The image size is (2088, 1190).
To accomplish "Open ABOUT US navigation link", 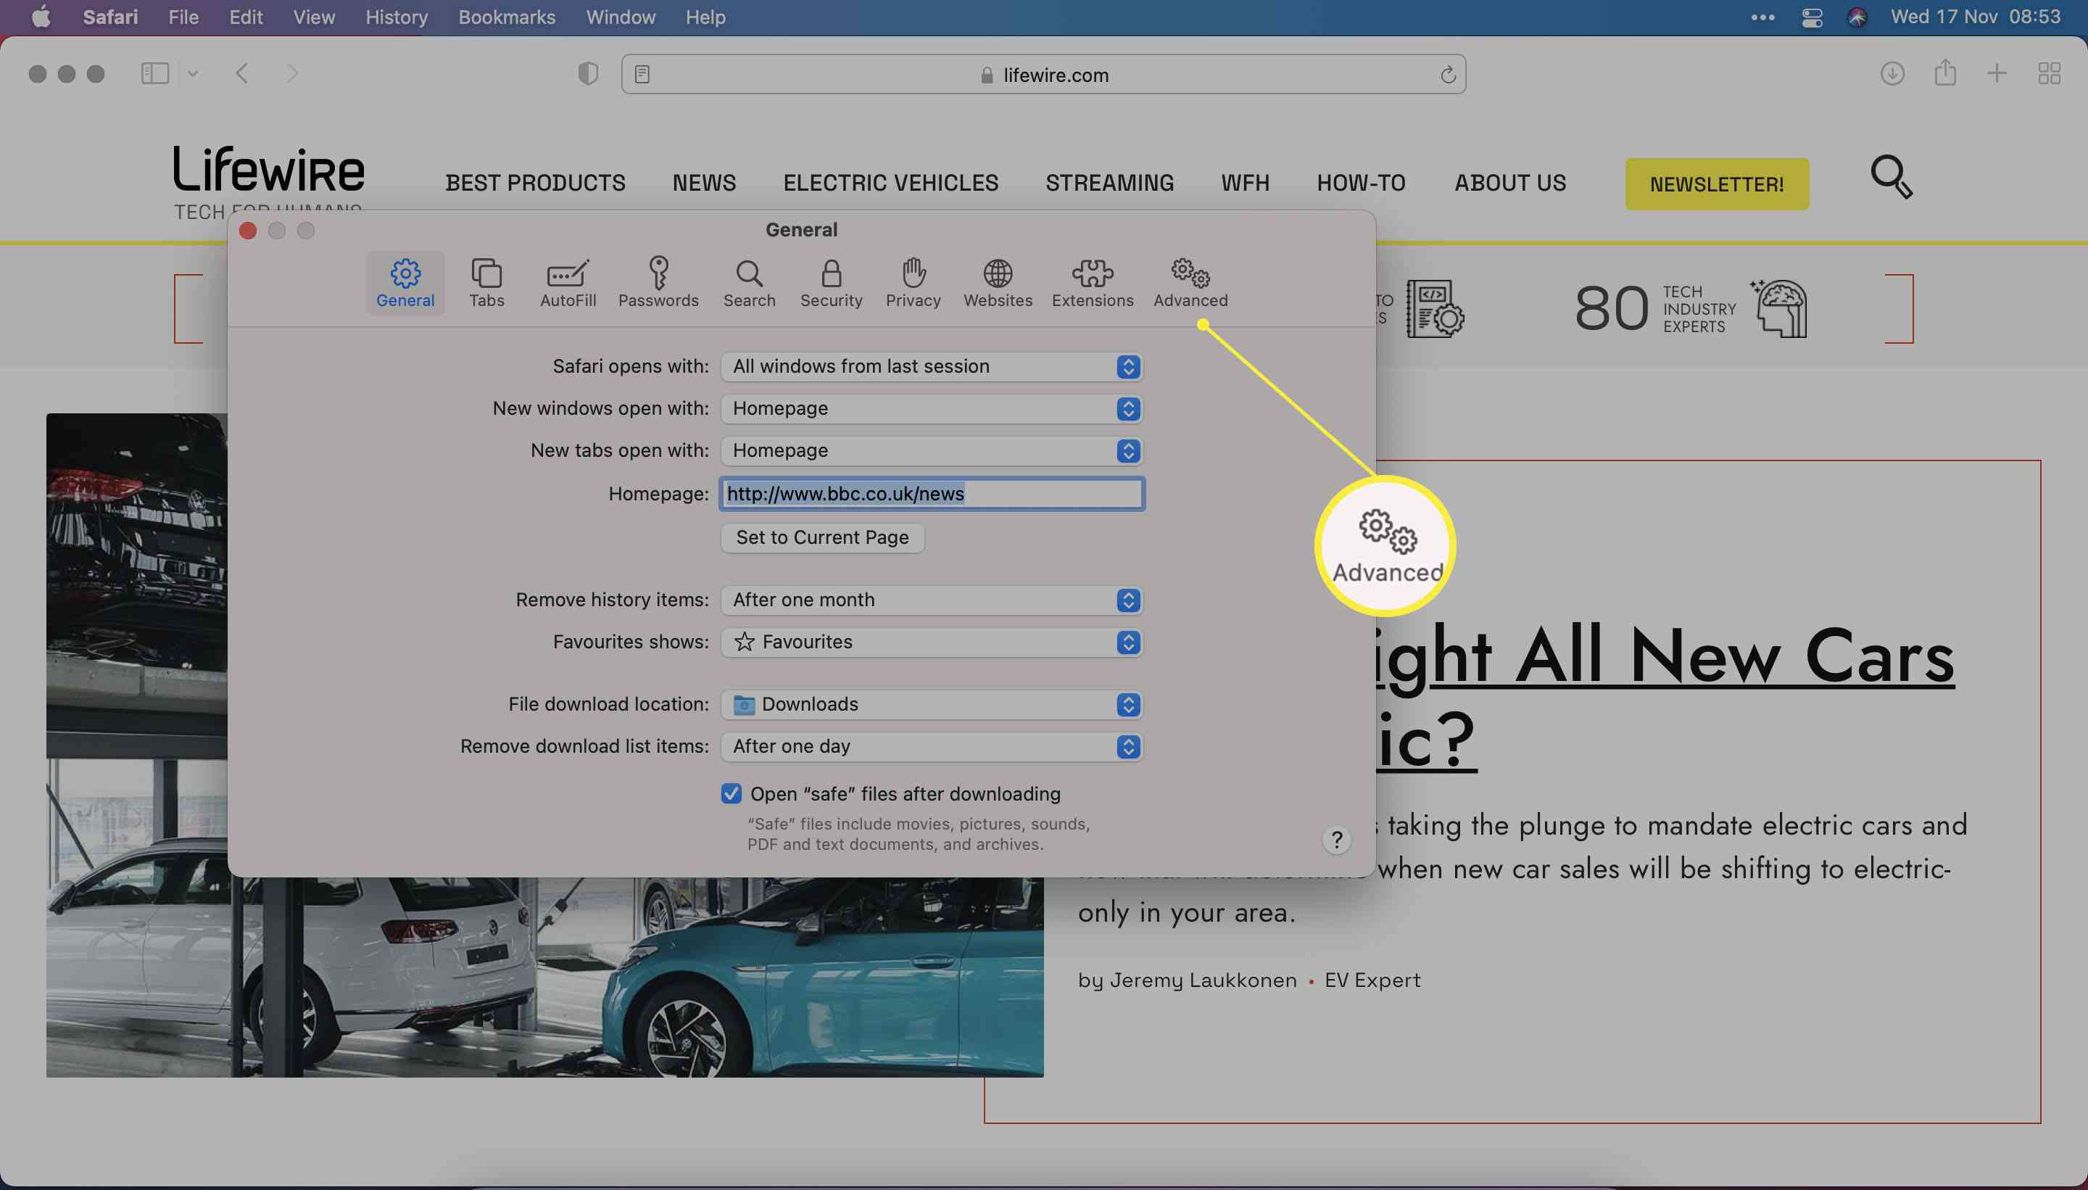I will point(1509,183).
